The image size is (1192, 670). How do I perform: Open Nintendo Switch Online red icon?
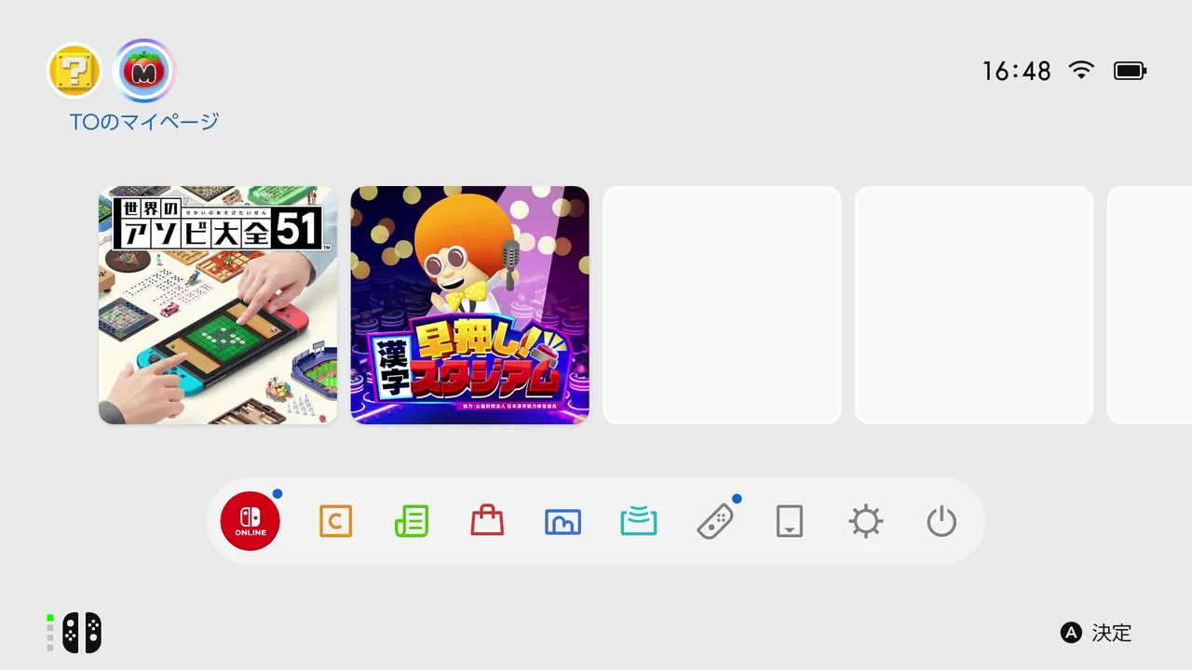tap(251, 521)
